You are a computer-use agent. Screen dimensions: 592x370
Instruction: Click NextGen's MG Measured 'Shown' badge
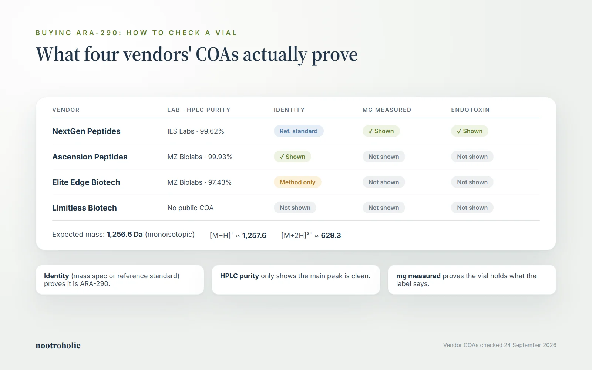pos(381,131)
